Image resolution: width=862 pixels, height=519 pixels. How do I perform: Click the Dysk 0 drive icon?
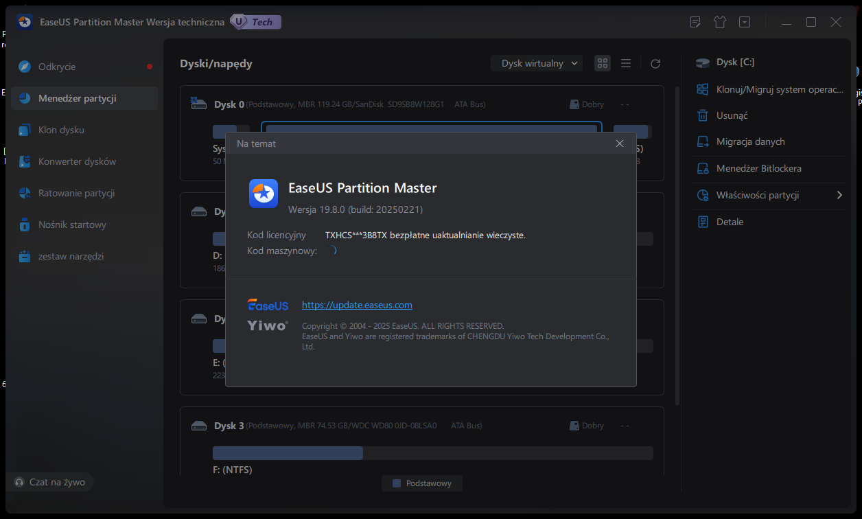pos(199,104)
